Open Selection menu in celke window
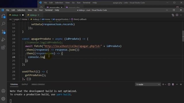This screenshot has height=103, width=184. pyautogui.click(x=59, y=3)
